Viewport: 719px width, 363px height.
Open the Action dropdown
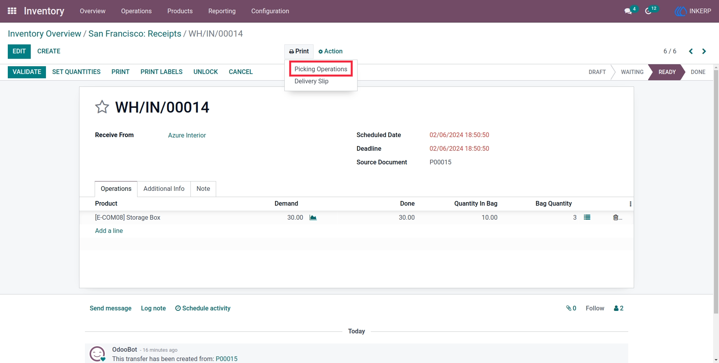coord(330,51)
